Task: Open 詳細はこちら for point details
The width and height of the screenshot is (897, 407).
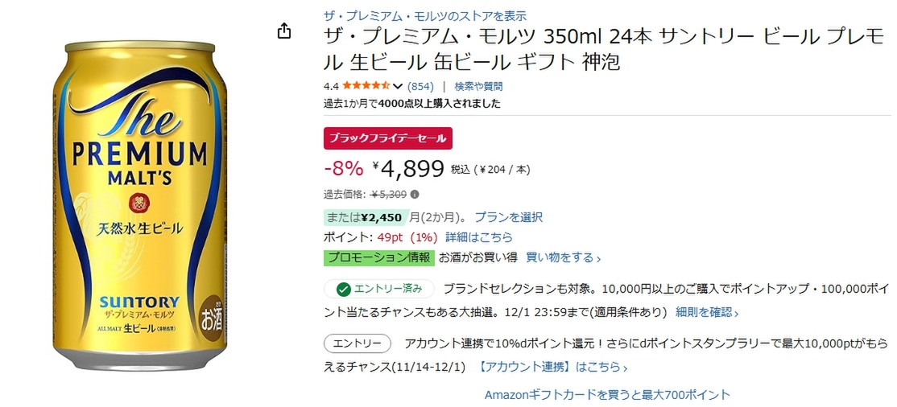Action: [478, 237]
